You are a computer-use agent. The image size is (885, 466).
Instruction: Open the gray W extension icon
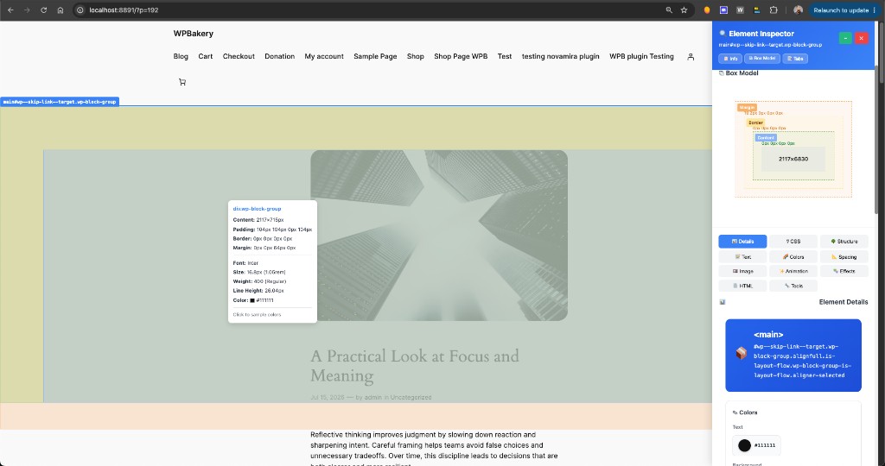point(740,10)
